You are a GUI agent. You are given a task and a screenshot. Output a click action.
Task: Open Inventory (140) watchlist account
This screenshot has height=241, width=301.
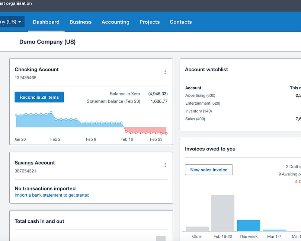pos(198,111)
